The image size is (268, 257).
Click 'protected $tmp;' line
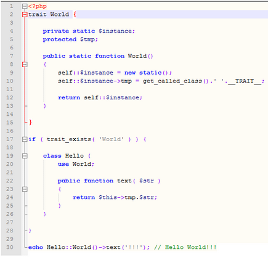pyautogui.click(x=70, y=39)
